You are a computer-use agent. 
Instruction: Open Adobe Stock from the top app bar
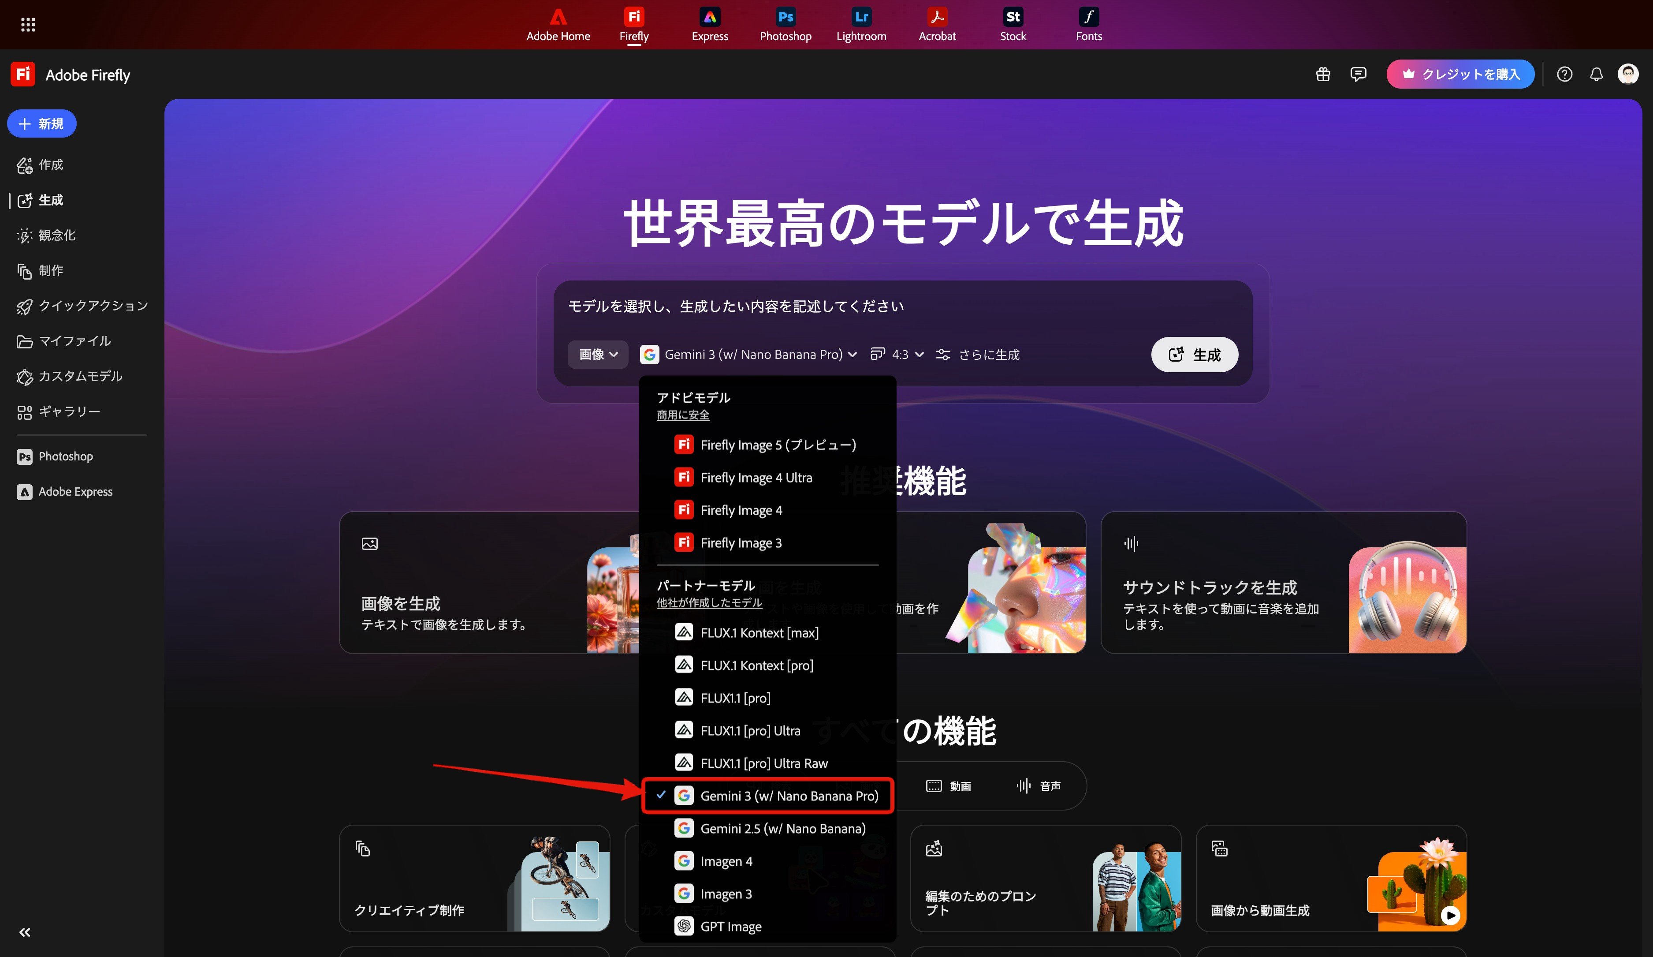[1012, 24]
